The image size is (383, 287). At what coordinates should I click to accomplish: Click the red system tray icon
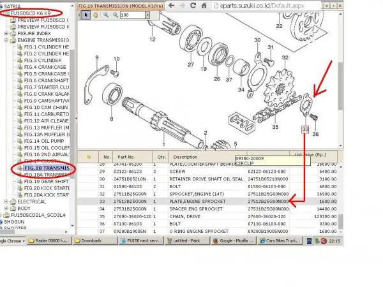pos(324,241)
